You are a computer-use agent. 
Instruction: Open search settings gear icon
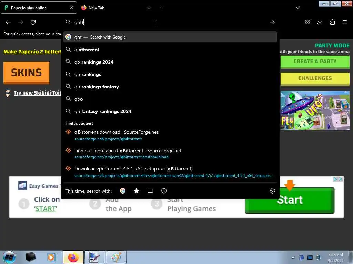click(272, 191)
